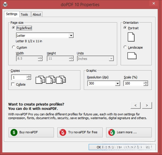Click 'Want to create private profiles?' heading

click(x=36, y=104)
